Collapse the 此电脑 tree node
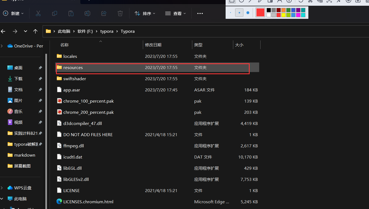Viewport: 369px width, 209px height. 2,199
